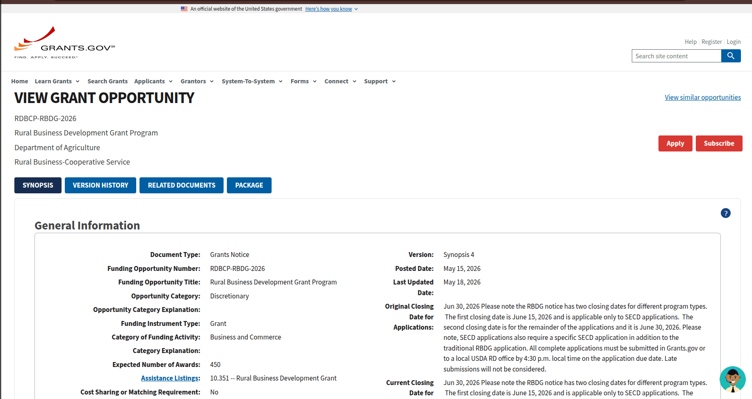This screenshot has height=399, width=752.
Task: Expand the System-To-System menu
Action: [252, 81]
